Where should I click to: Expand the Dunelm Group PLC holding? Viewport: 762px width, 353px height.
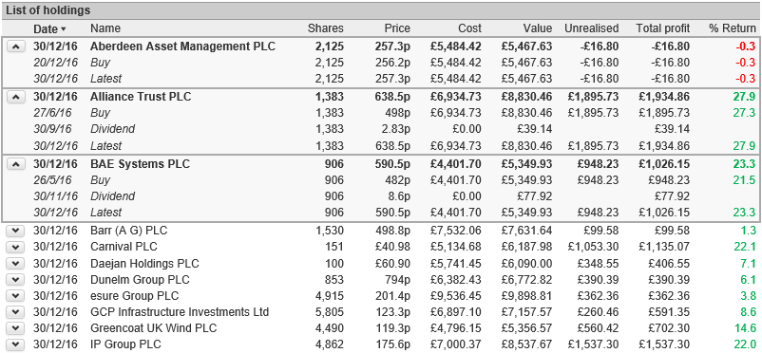pyautogui.click(x=16, y=280)
